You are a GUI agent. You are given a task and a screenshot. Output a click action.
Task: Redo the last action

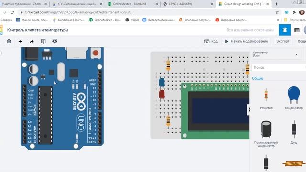(32, 42)
